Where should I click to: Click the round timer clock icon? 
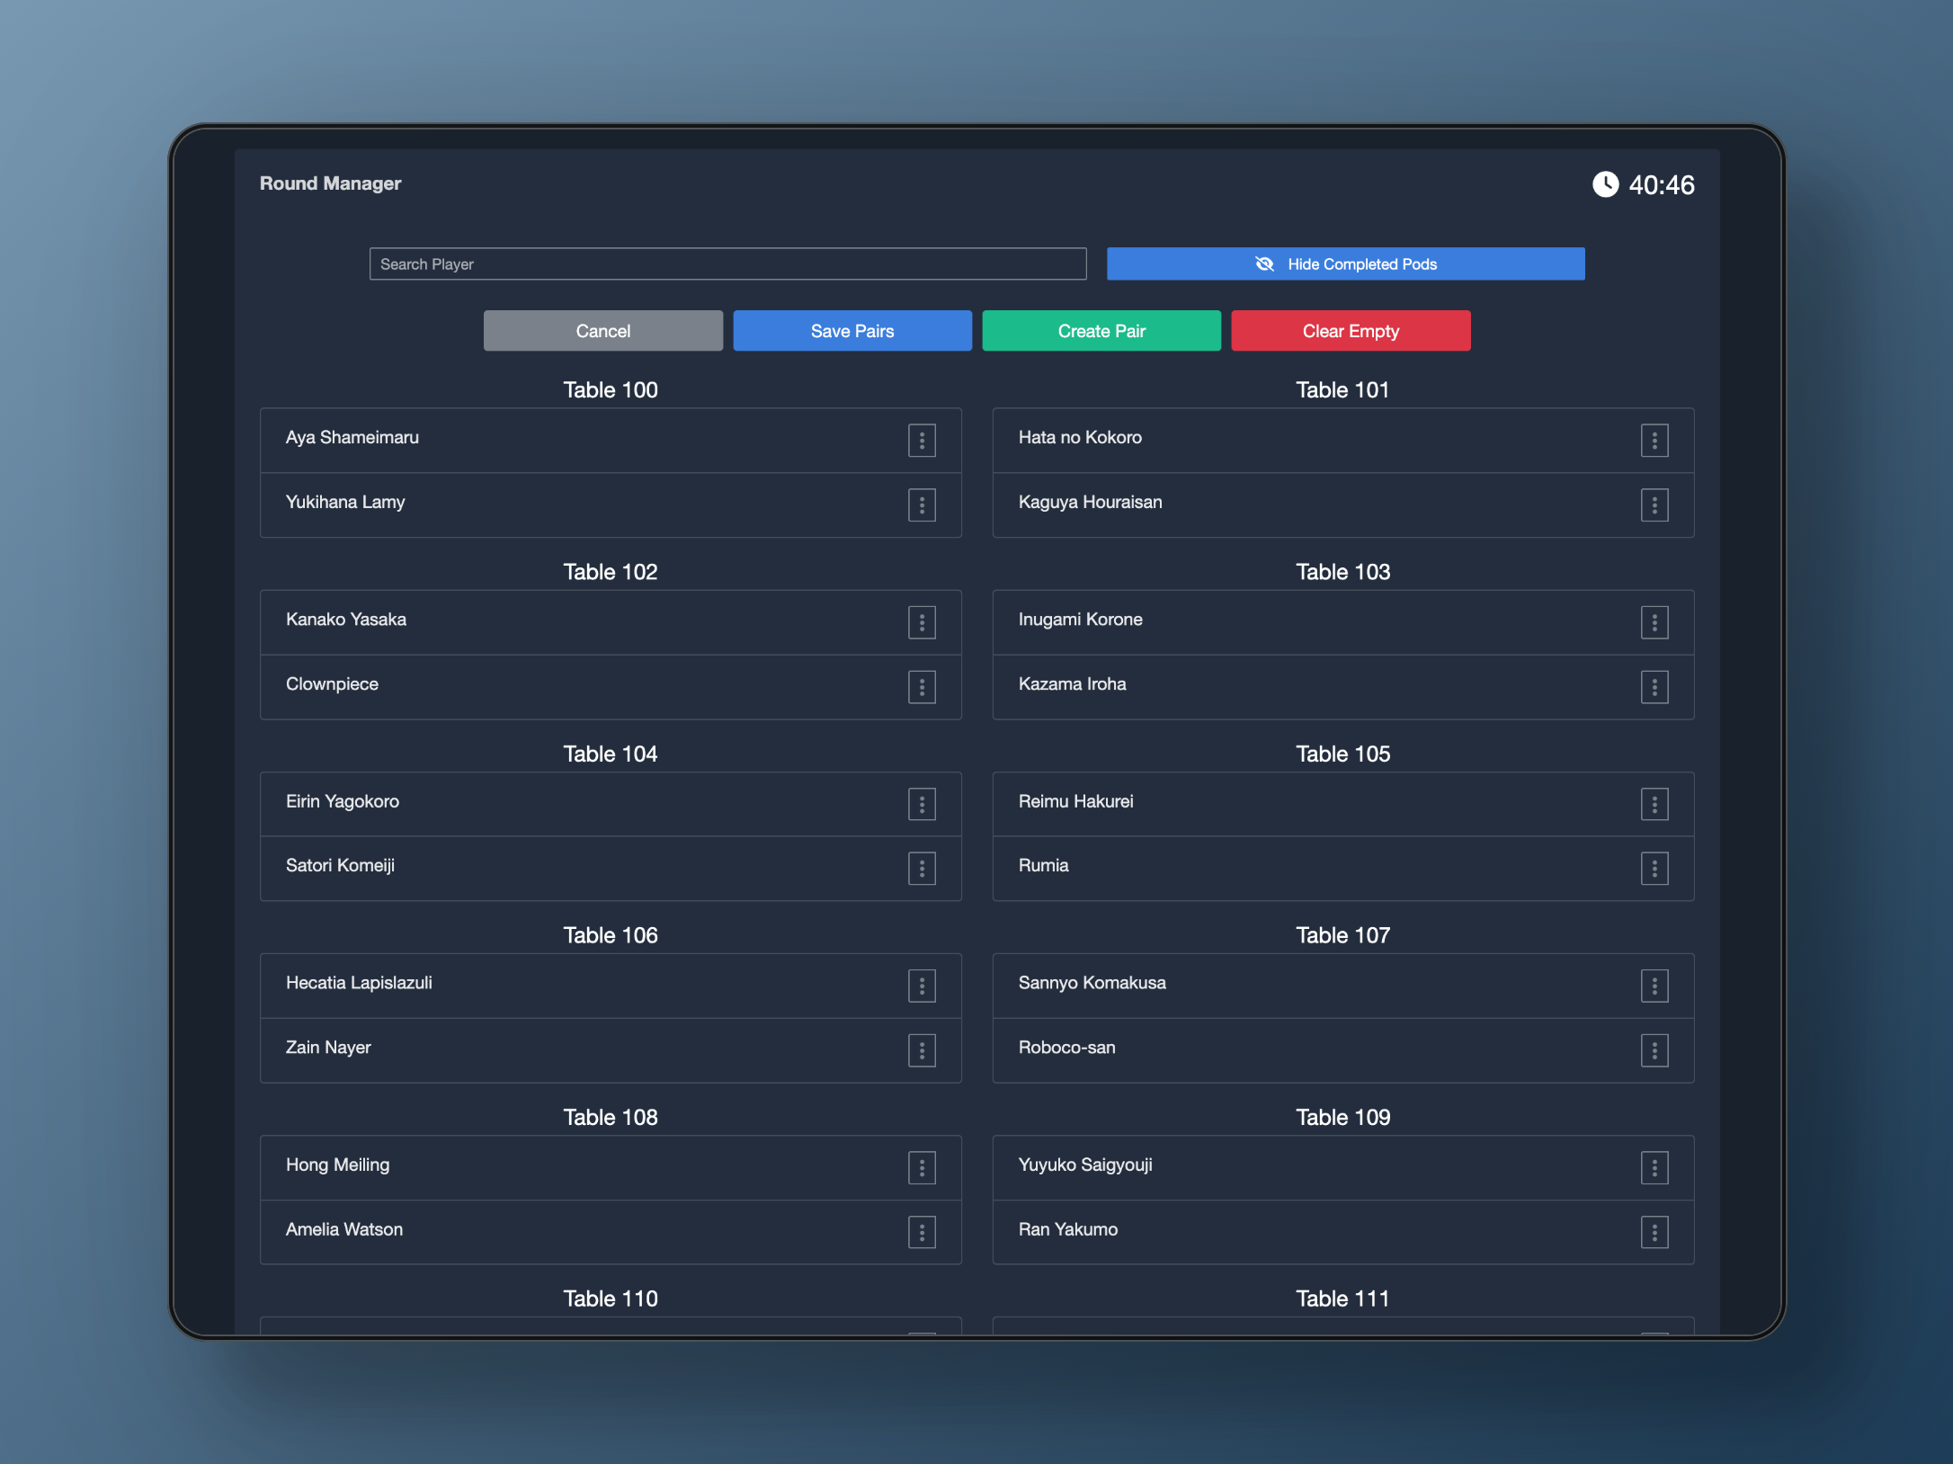(1605, 184)
